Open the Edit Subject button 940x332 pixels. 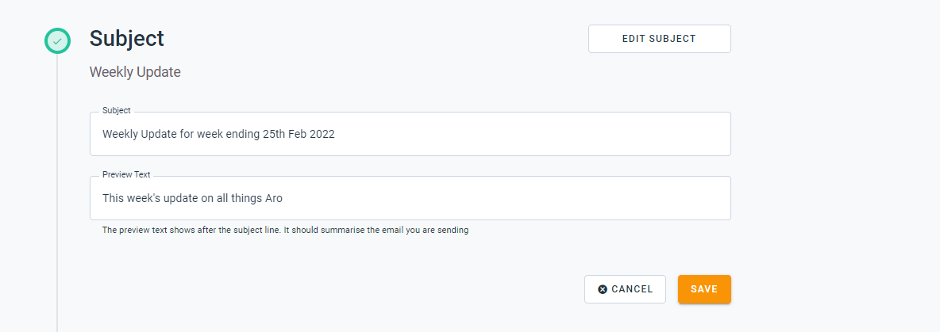tap(660, 39)
